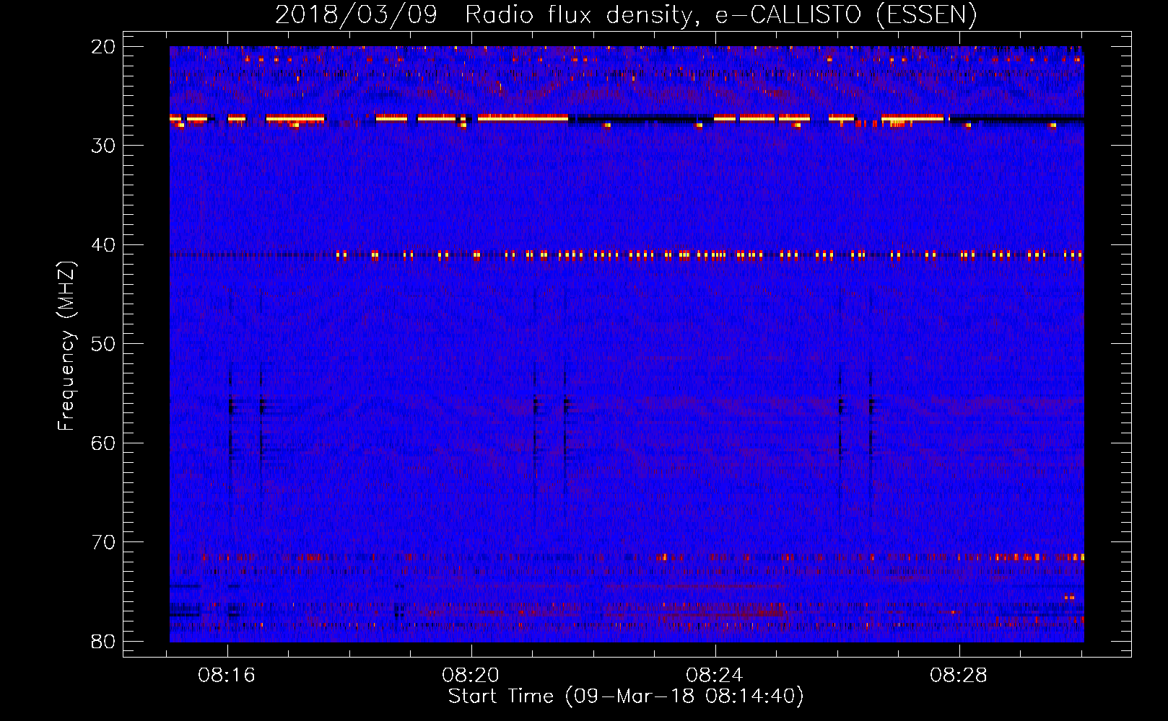Click the frequency tick label '80'

[104, 641]
